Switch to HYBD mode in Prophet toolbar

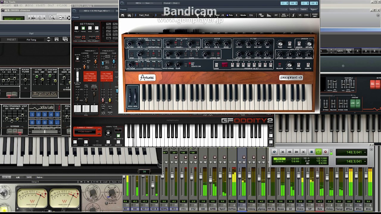point(307,15)
